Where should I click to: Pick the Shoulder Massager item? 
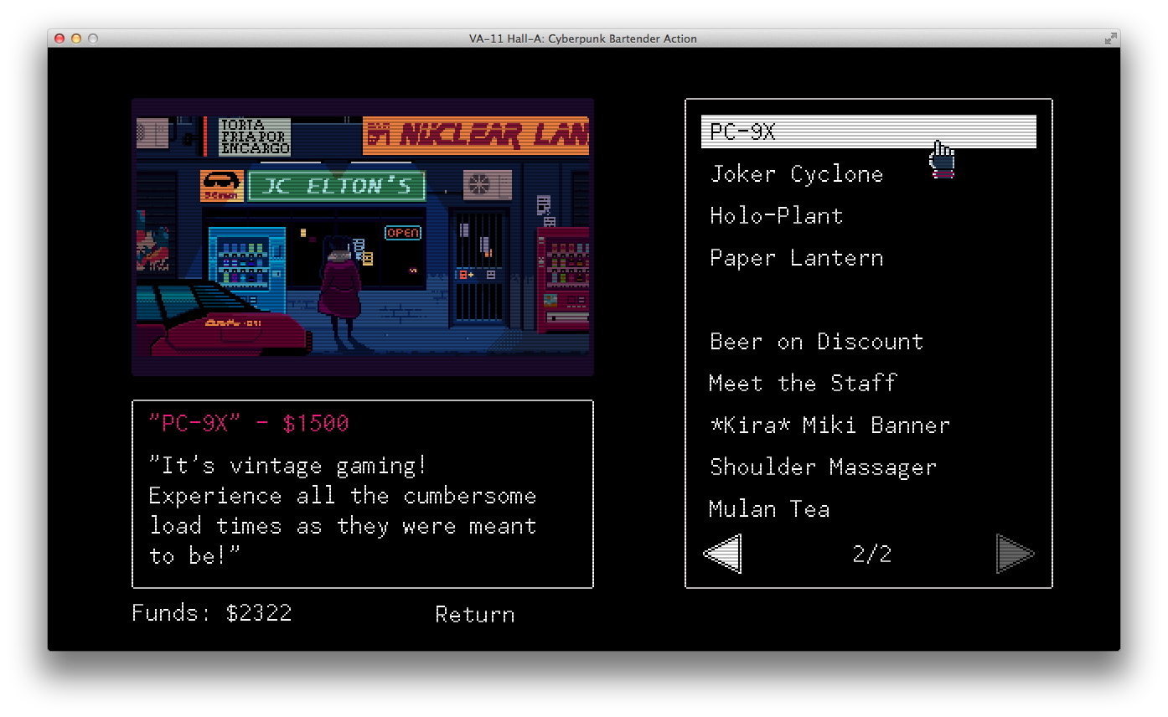pos(823,467)
